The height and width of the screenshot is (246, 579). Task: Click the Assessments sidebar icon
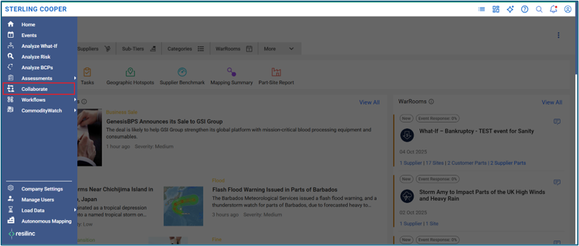[10, 78]
